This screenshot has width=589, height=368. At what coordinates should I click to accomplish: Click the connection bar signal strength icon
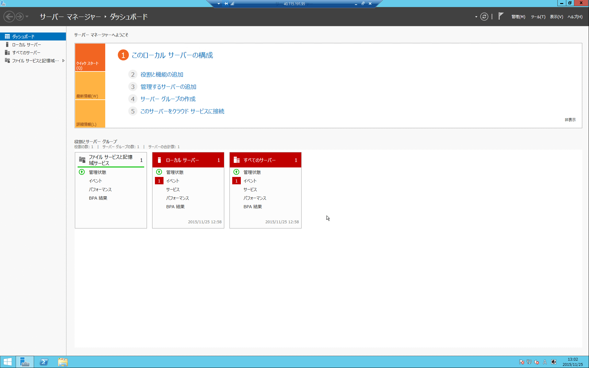[x=233, y=4]
